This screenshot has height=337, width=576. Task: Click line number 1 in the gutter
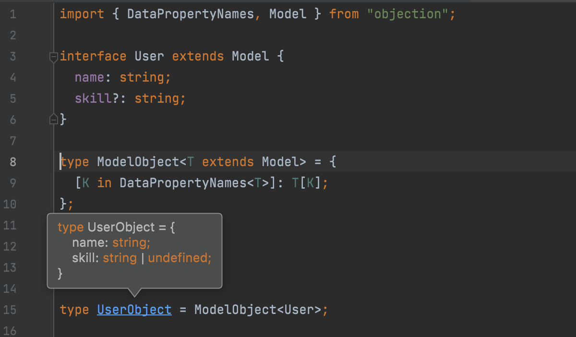[12, 14]
